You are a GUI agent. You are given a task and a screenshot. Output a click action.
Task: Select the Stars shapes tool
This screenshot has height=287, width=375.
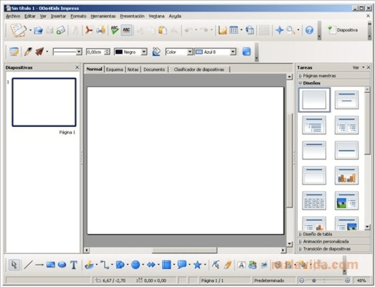pos(197,265)
